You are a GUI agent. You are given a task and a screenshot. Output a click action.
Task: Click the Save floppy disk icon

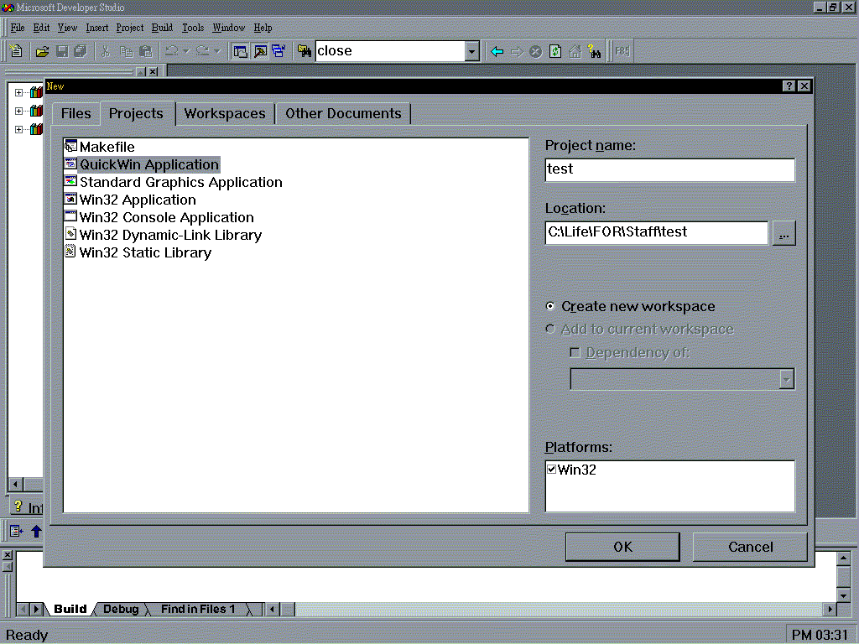[62, 51]
